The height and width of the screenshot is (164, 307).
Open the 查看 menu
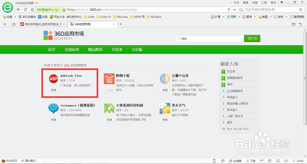[246, 2]
